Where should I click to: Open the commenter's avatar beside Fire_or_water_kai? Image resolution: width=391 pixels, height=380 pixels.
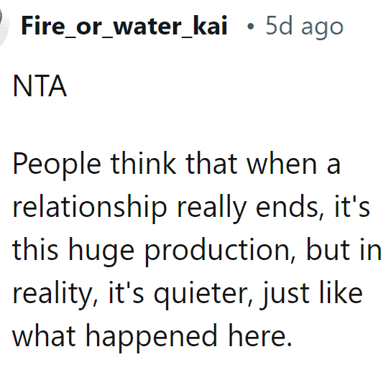tap(4, 26)
